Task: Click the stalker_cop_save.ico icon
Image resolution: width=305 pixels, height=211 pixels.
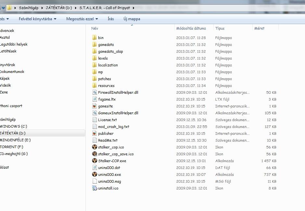Action: [95, 154]
